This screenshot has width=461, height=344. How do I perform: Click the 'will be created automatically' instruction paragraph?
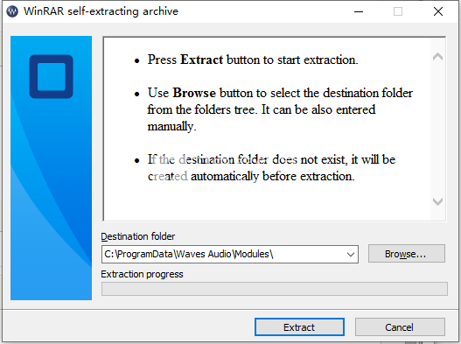[271, 168]
